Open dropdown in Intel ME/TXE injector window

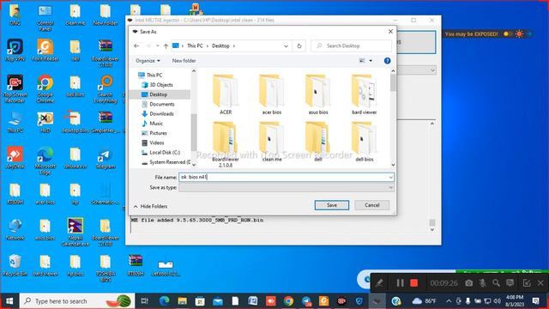point(432,70)
